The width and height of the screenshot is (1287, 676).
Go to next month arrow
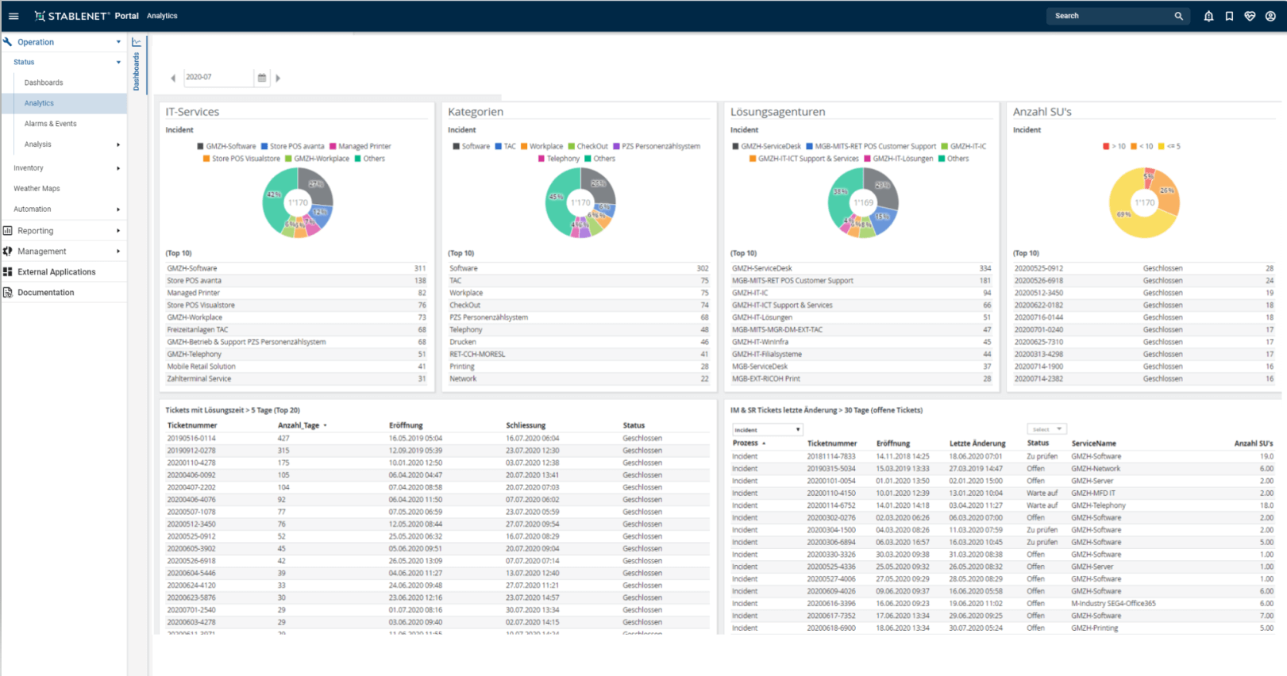coord(278,78)
